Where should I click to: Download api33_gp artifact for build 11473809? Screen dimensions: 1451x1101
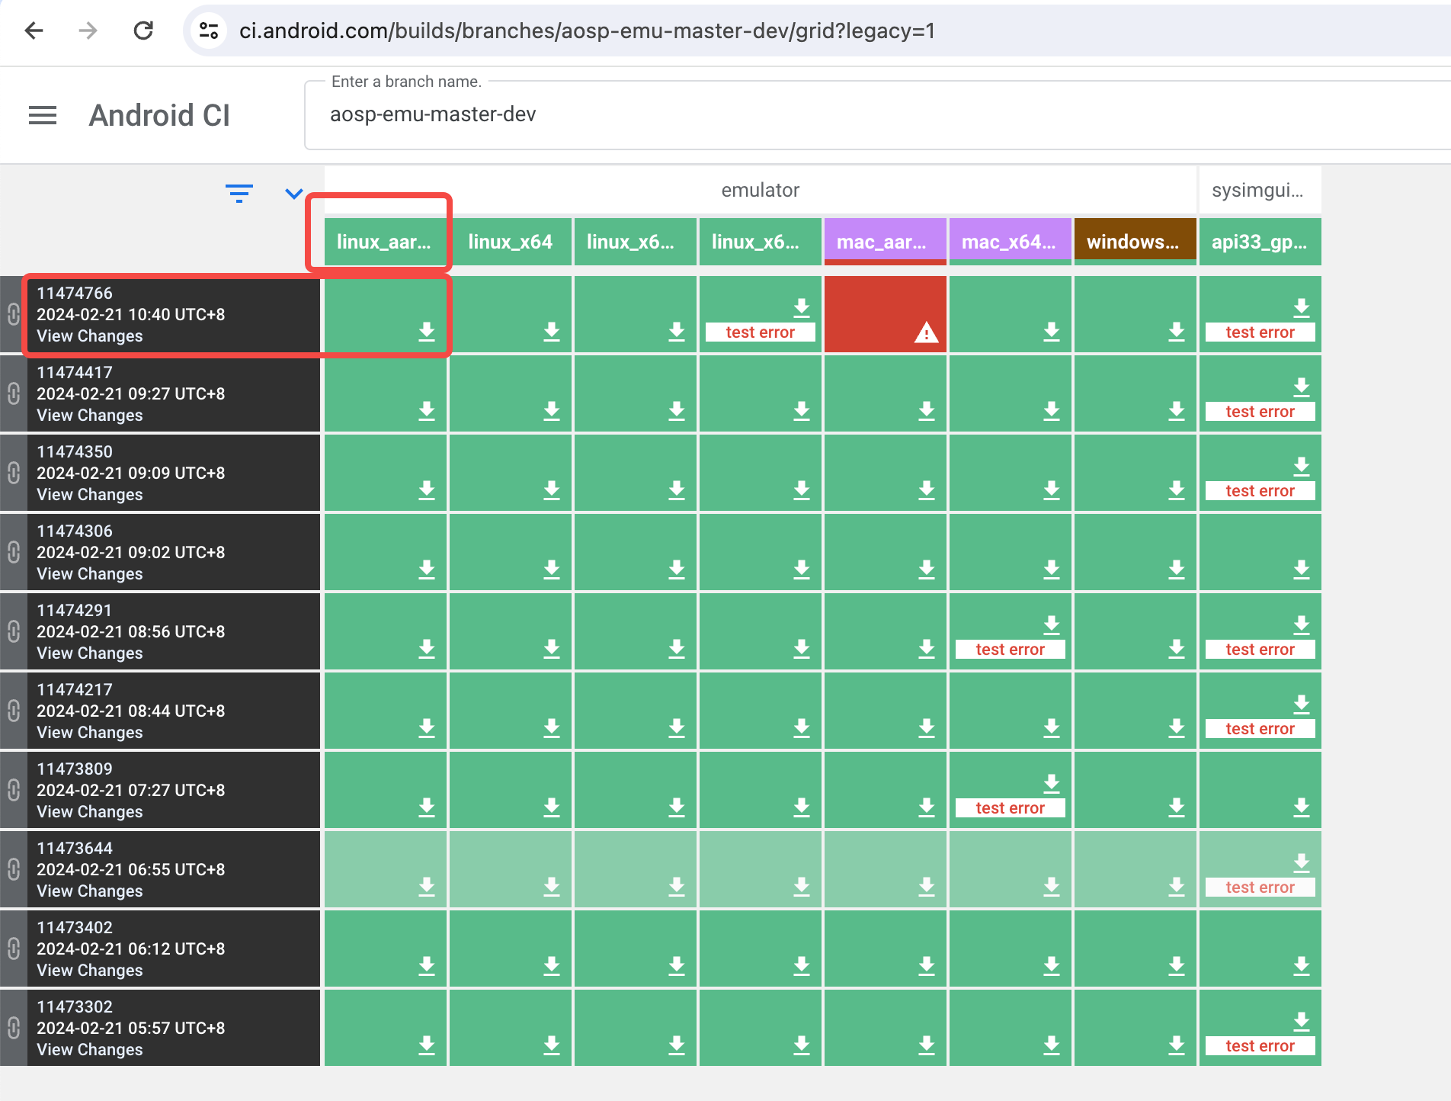coord(1302,807)
